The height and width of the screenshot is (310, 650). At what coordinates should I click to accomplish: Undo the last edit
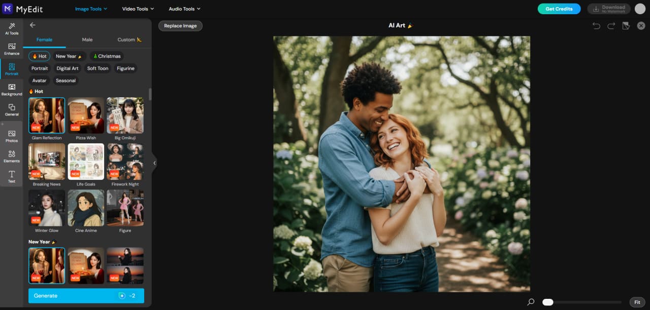[596, 25]
